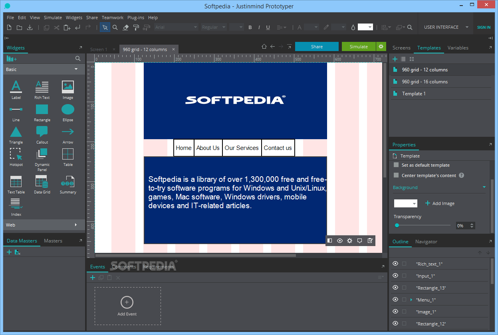Image resolution: width=498 pixels, height=335 pixels.
Task: Open the Arial font family dropdown
Action: pyautogui.click(x=176, y=28)
